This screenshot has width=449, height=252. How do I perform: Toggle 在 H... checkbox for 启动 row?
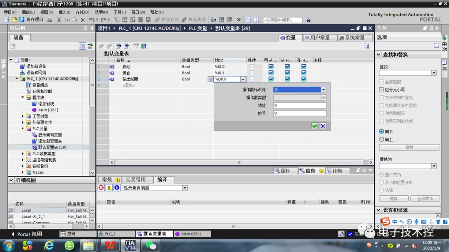304,66
